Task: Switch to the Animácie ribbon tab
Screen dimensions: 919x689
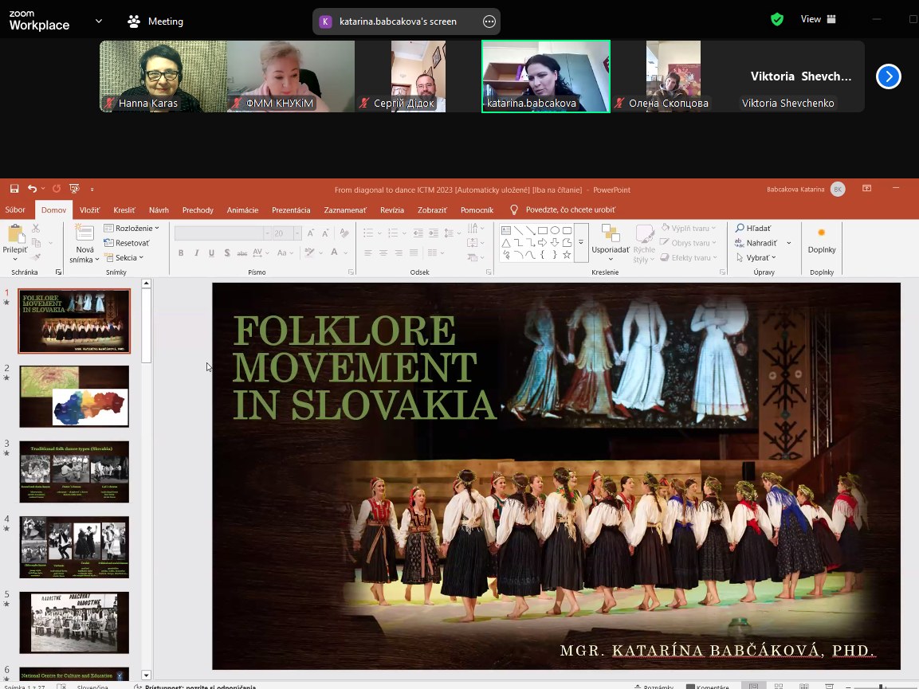Action: tap(242, 209)
